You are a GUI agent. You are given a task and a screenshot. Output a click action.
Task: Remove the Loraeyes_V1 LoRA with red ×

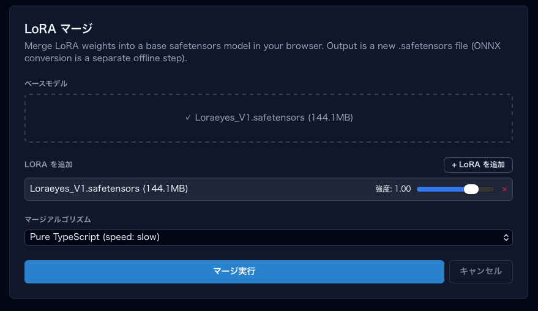(504, 189)
